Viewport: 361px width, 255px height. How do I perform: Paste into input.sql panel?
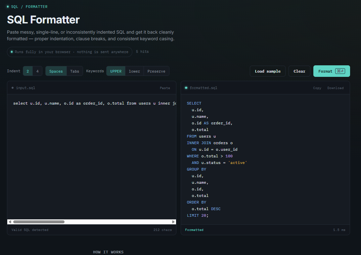(x=165, y=88)
